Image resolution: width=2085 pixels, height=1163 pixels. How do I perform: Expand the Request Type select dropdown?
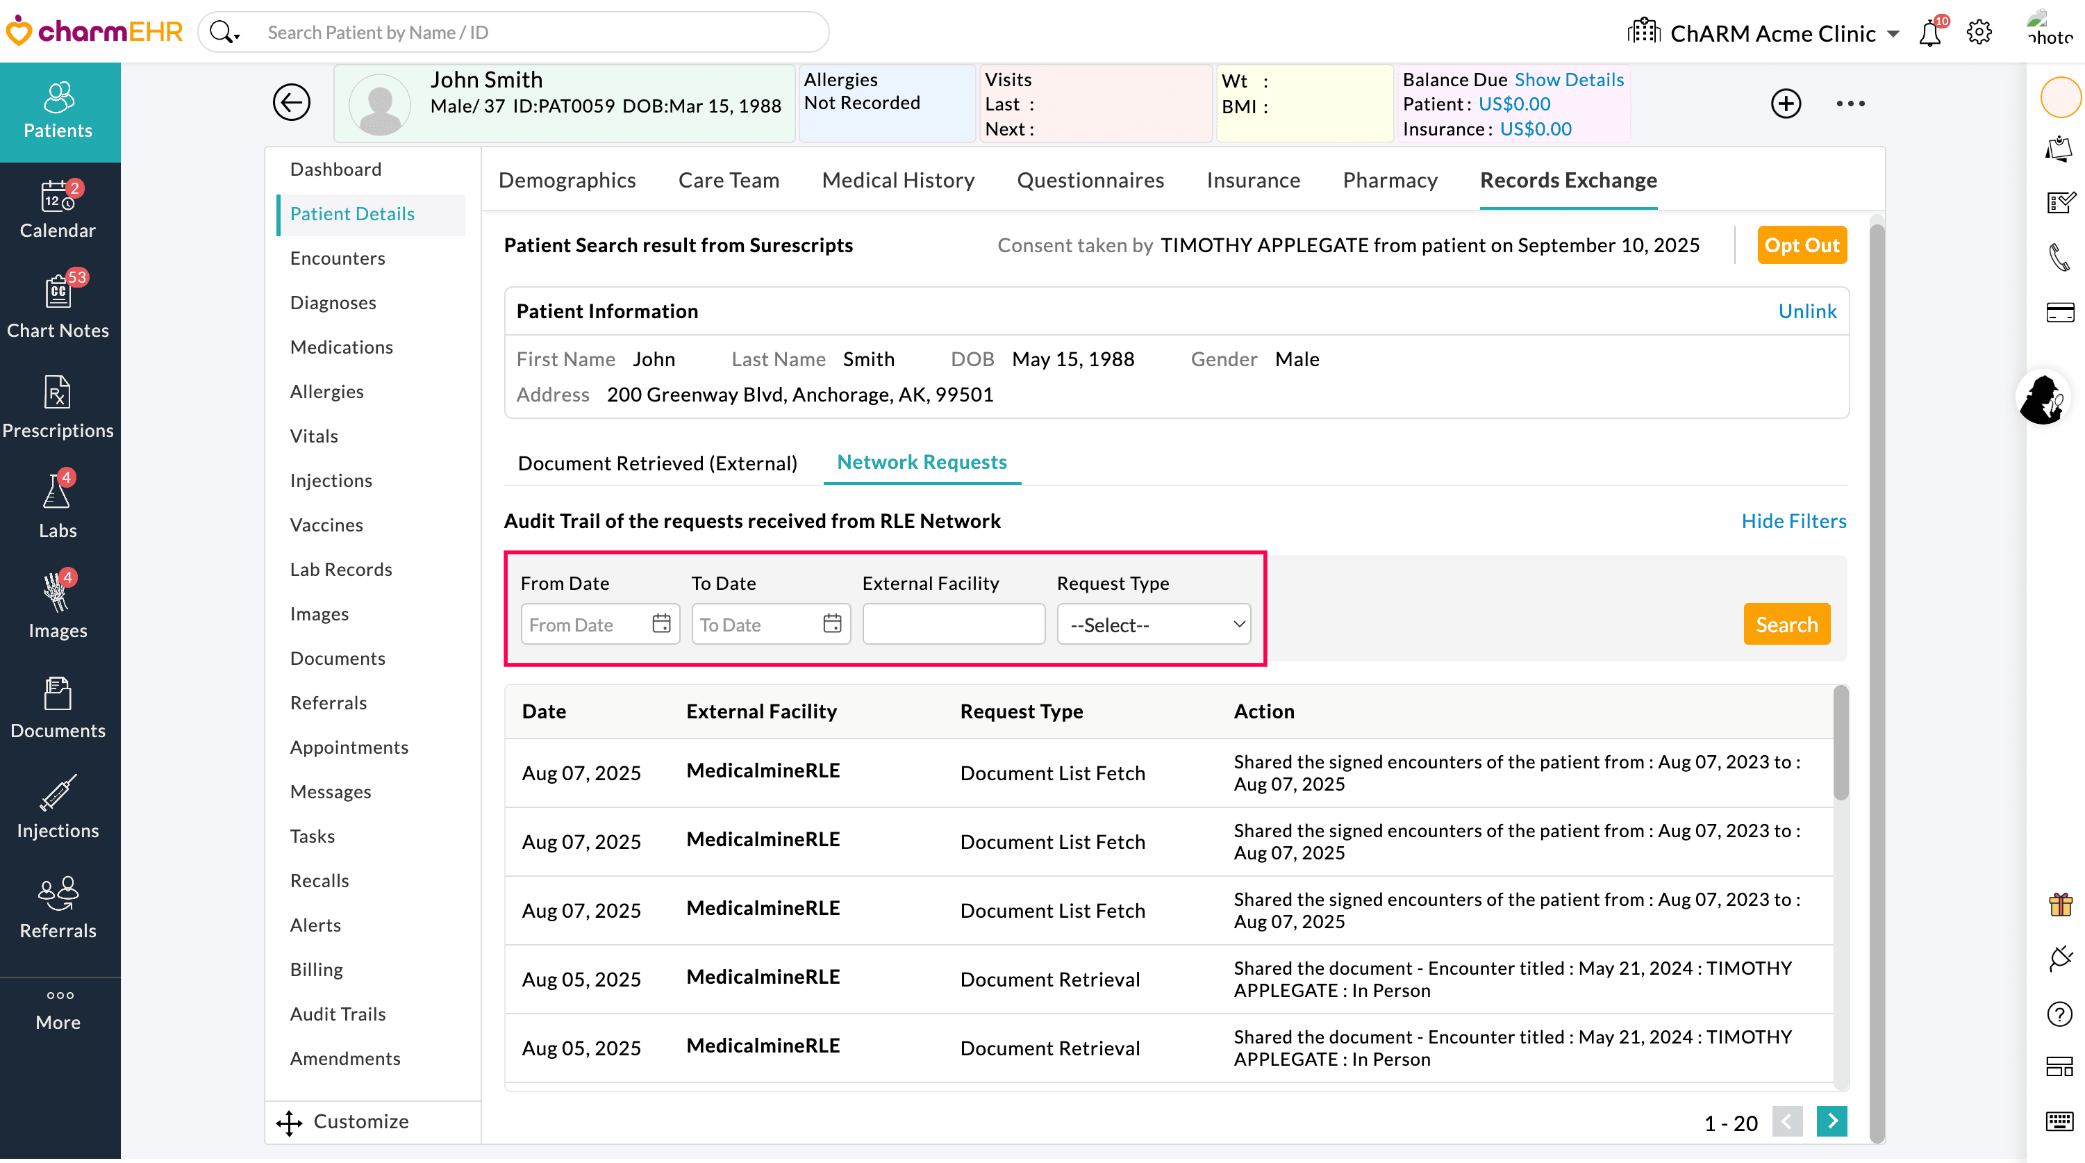(x=1154, y=625)
